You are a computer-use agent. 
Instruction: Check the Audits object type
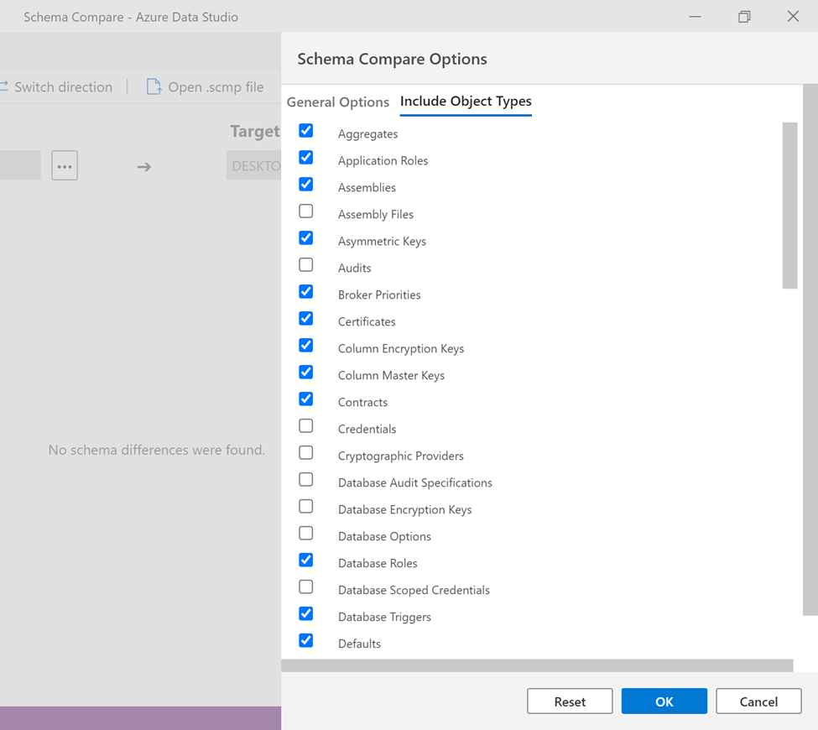306,265
